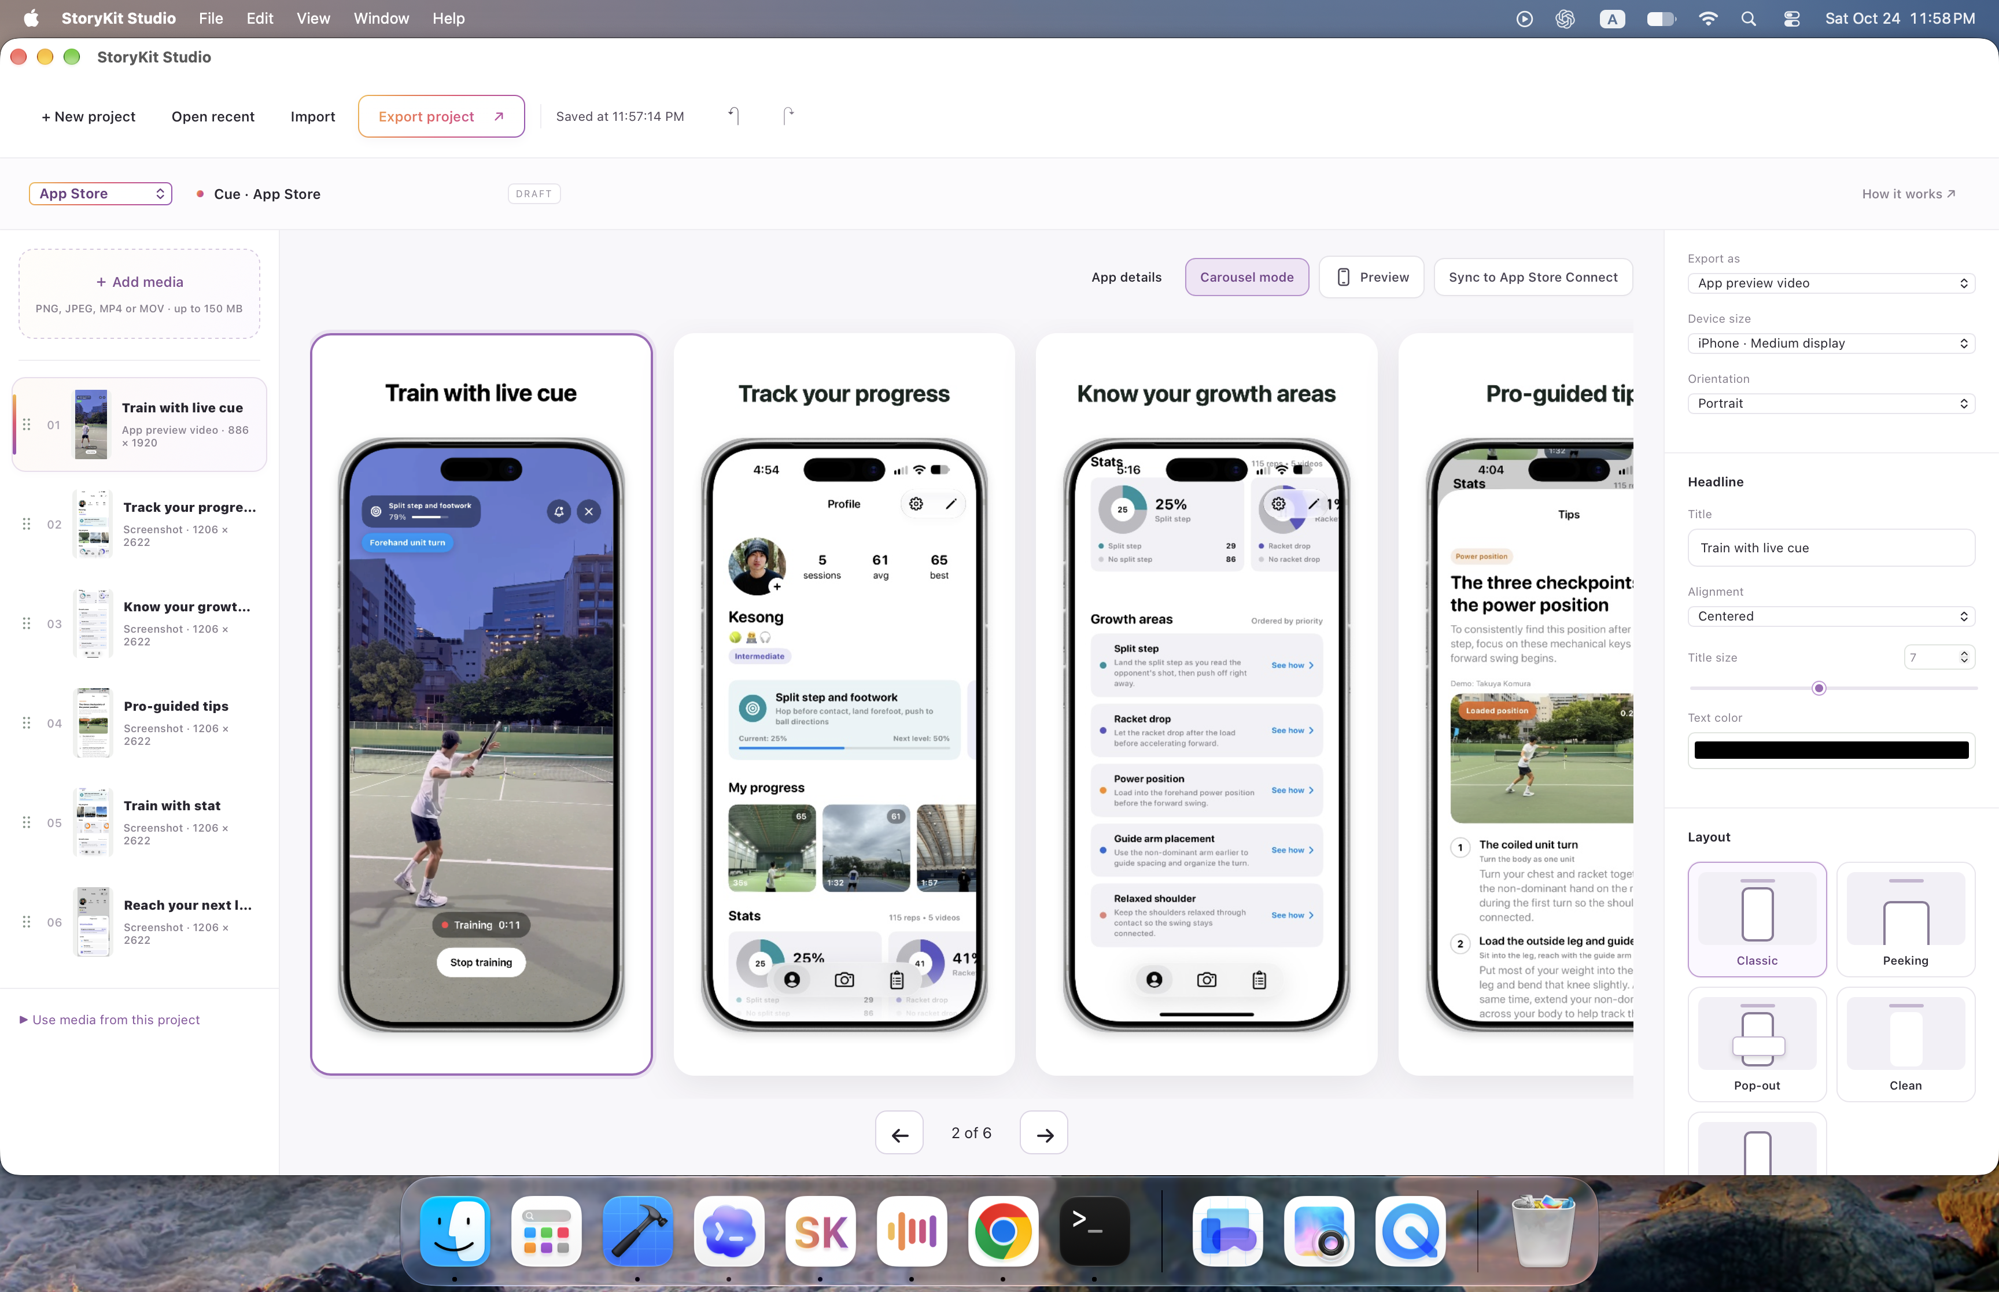Open the App Store platform dropdown

(x=101, y=194)
